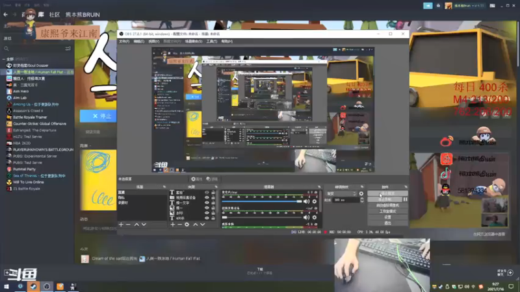520x292 pixels.
Task: Lock the 统一文字 source
Action: [213, 202]
